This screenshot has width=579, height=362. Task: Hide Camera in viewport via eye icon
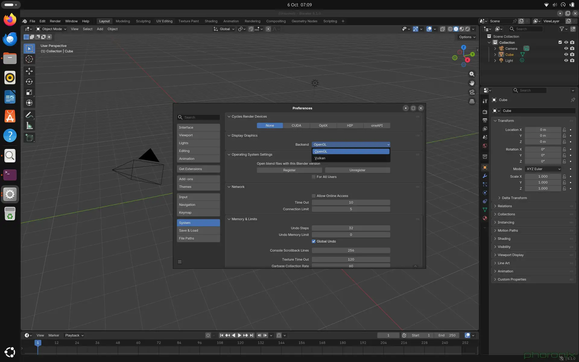pos(566,49)
